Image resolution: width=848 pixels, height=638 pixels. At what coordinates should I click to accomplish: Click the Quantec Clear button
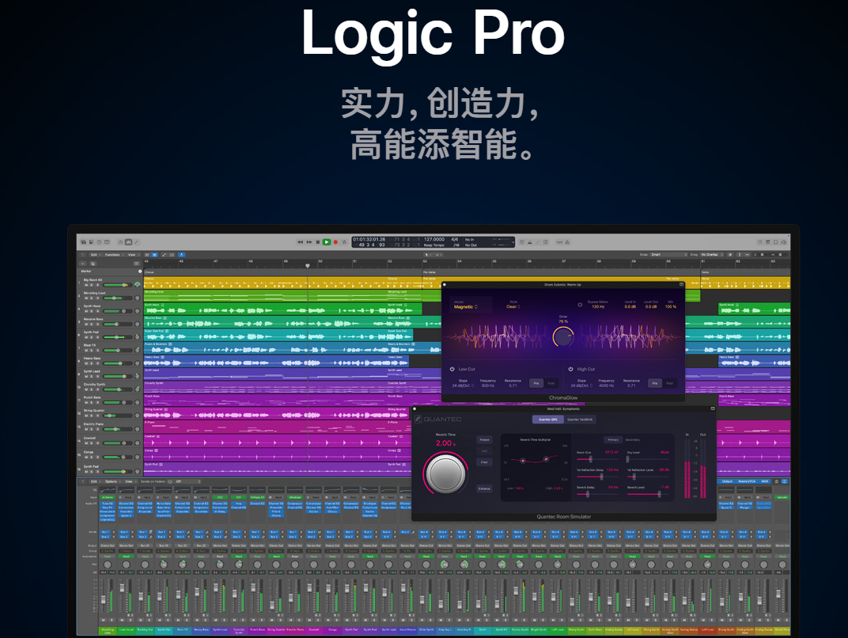pos(485,462)
